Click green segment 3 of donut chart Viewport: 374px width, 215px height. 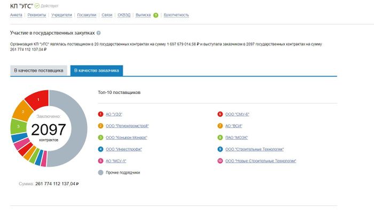click(x=18, y=126)
